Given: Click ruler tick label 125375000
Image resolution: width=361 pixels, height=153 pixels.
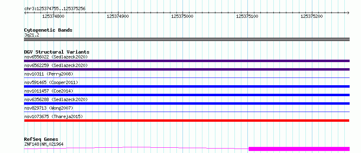Looking at the screenshot, I should (x=183, y=16).
